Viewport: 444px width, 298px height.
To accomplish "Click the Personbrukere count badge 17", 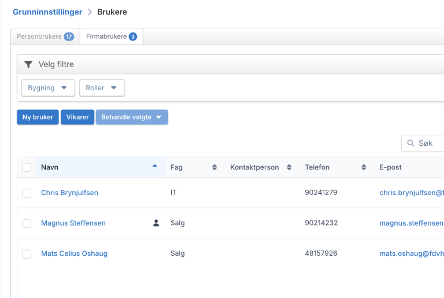I will (x=69, y=36).
